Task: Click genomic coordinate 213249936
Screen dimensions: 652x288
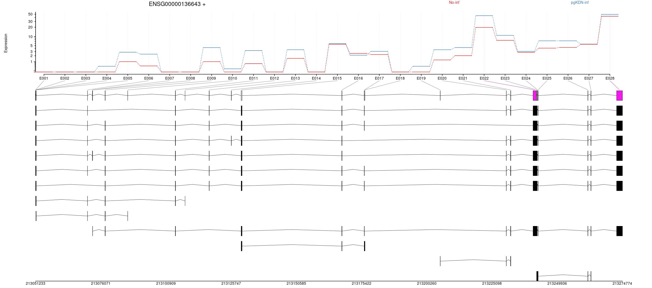Action: [557, 283]
